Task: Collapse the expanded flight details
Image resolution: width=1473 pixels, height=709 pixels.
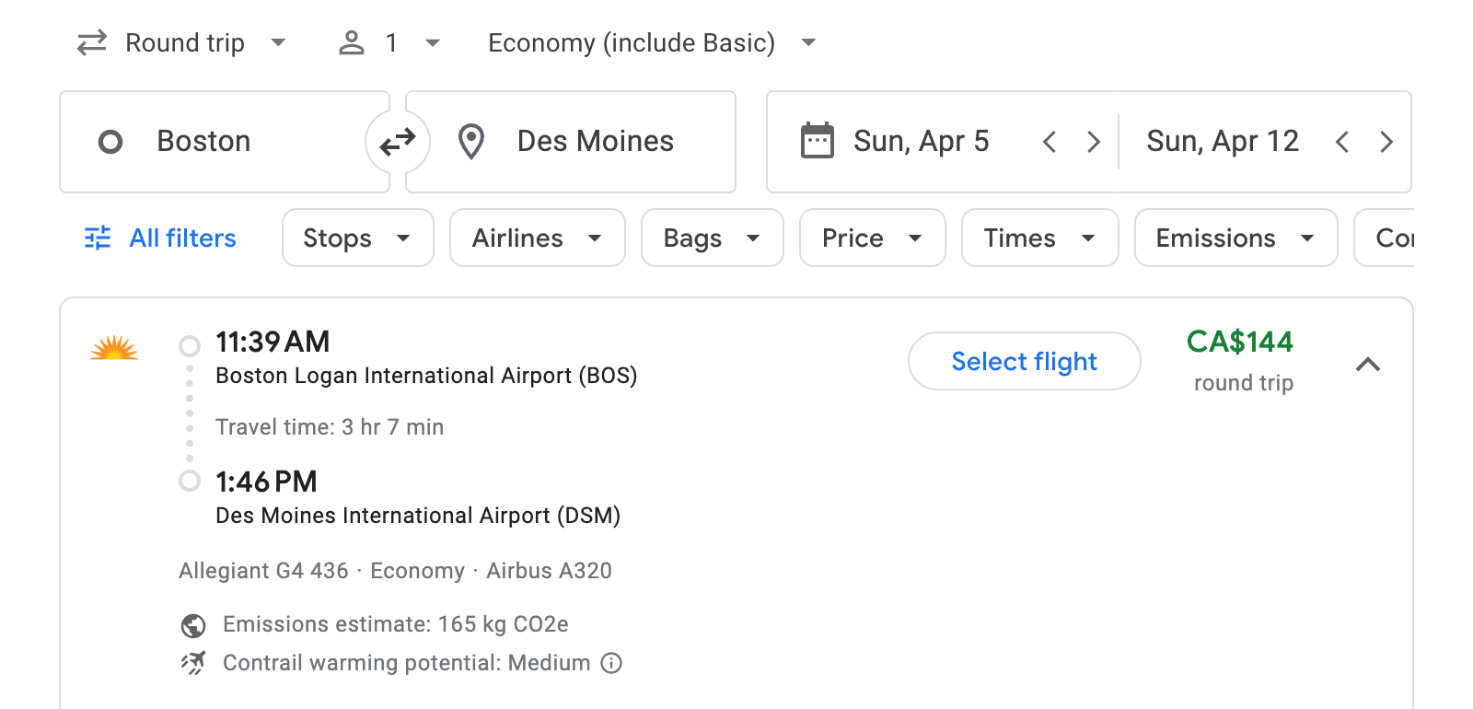Action: pyautogui.click(x=1370, y=365)
